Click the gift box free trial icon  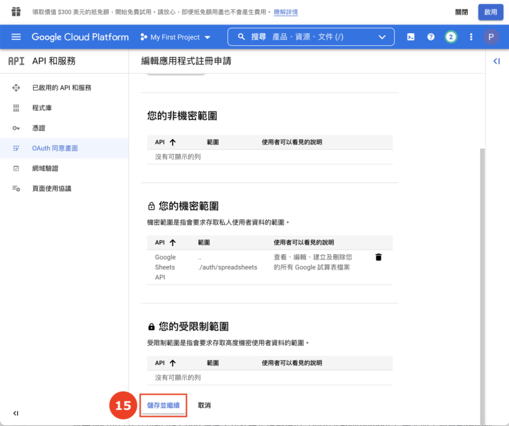click(16, 12)
